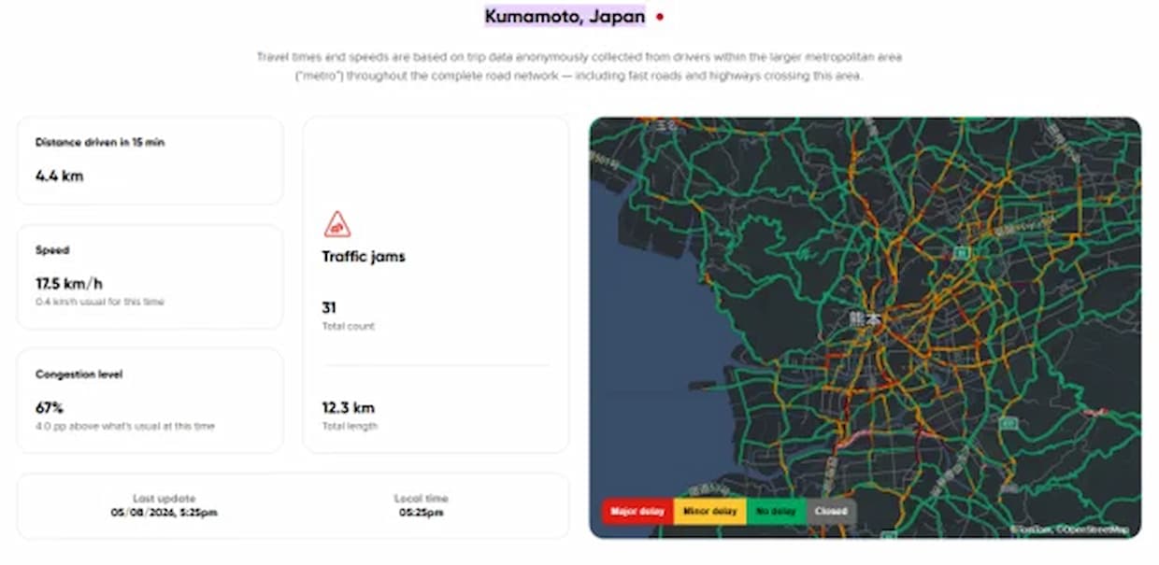The width and height of the screenshot is (1159, 565).
Task: Click the 4.0 pp above usual note
Action: click(x=125, y=426)
